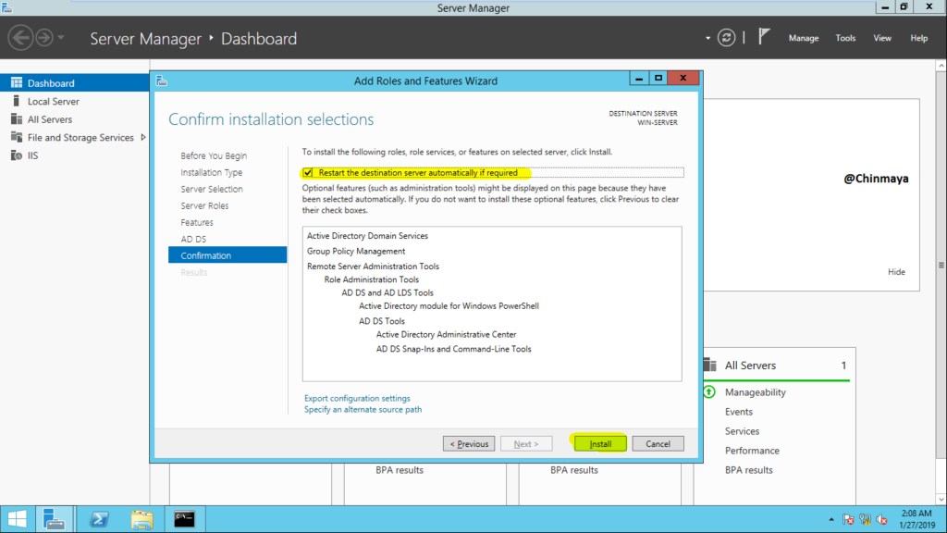Open Events in All Servers tile
This screenshot has height=533, width=947.
point(739,412)
